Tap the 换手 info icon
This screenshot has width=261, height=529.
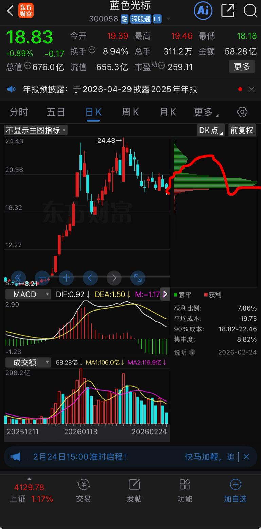pos(92,50)
